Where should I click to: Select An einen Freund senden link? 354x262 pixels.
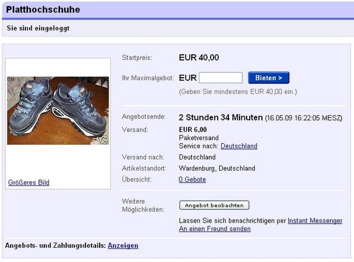coord(215,229)
